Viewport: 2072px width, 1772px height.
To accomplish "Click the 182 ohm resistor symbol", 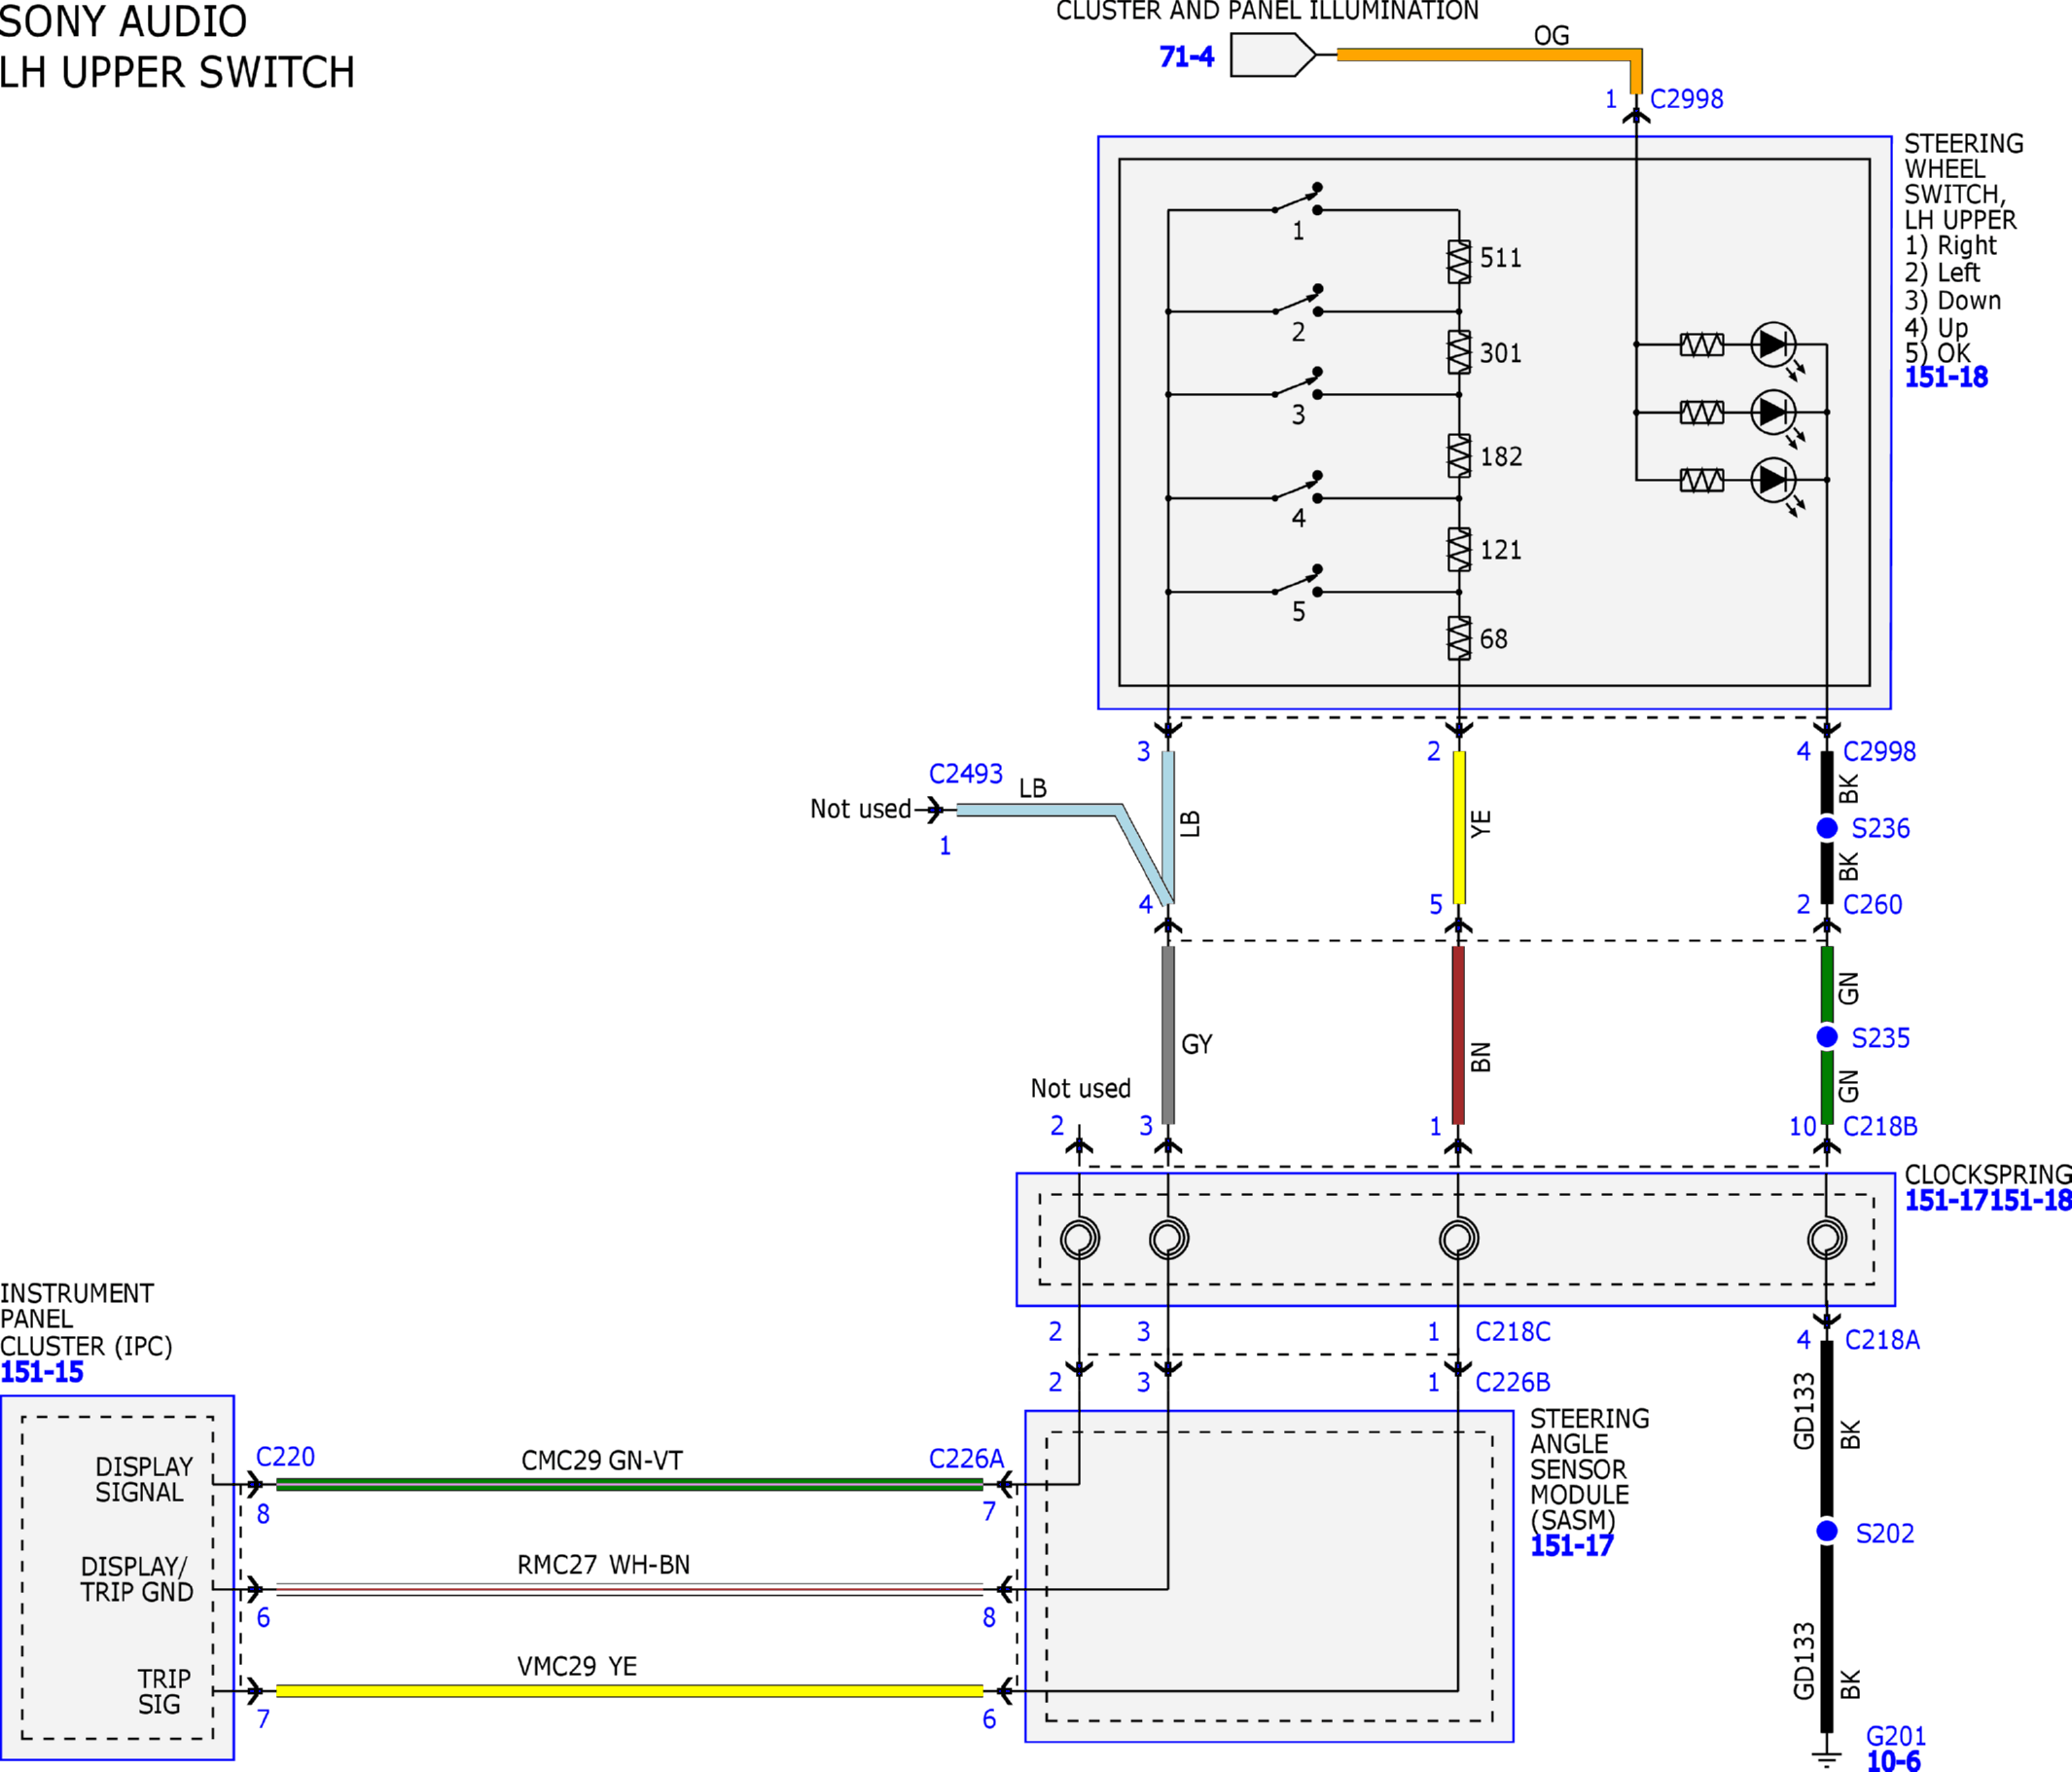I will pos(1459,455).
